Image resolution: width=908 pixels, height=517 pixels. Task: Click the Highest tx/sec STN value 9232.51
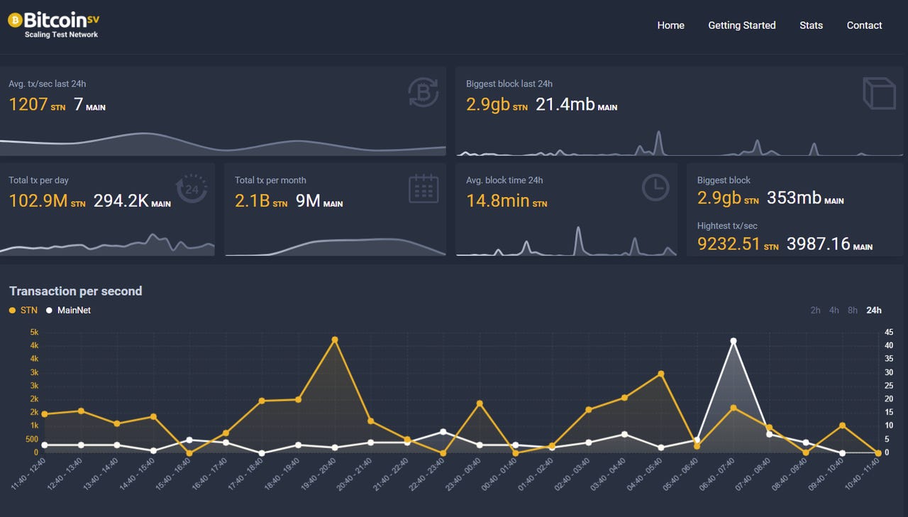[x=728, y=244]
